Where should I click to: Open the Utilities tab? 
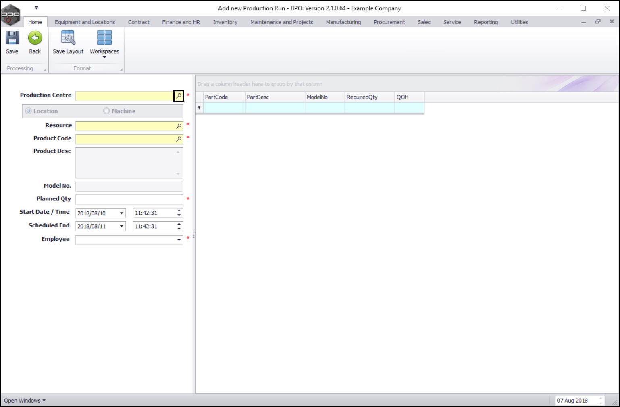520,22
